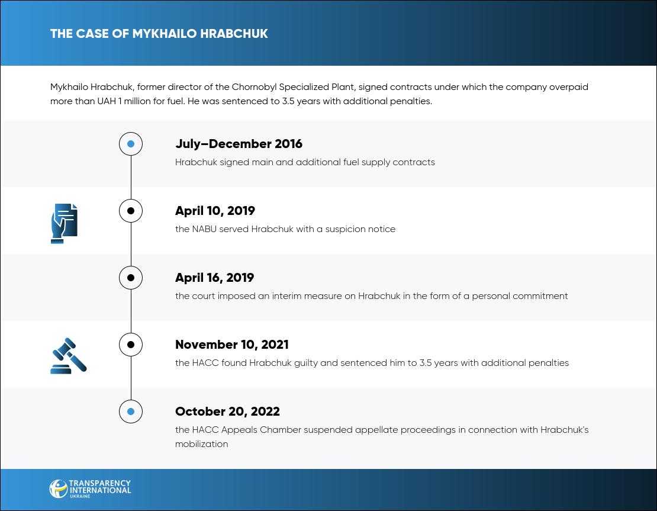Click the personal commitment interim measure text
This screenshot has height=511, width=657.
click(x=371, y=296)
